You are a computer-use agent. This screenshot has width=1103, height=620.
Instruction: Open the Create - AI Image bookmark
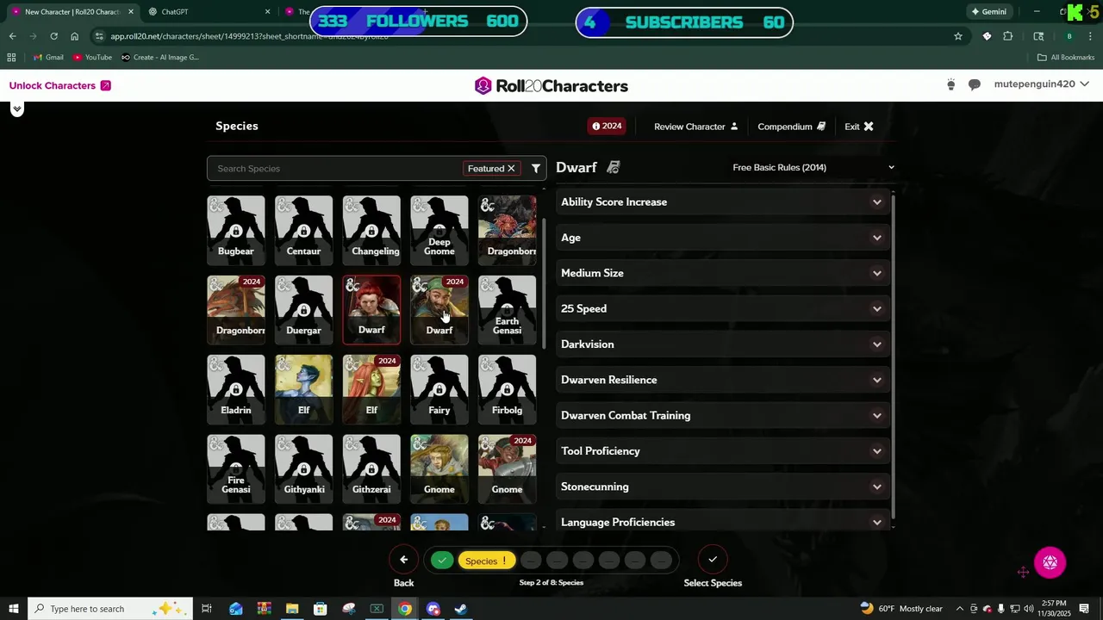160,58
